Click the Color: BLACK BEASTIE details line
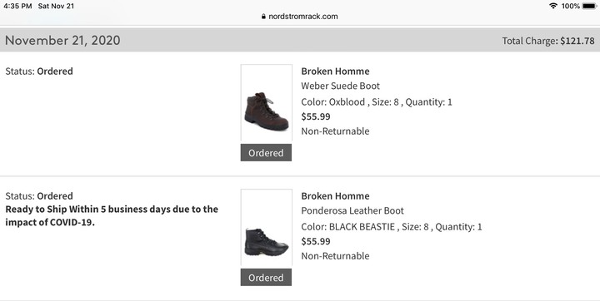This screenshot has width=600, height=301. click(392, 227)
